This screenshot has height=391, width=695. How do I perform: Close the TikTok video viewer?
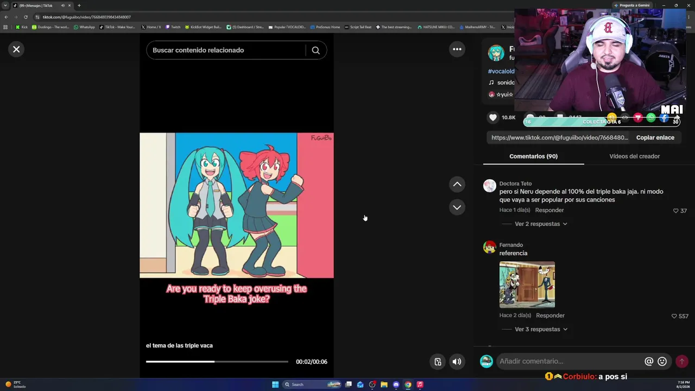(16, 49)
